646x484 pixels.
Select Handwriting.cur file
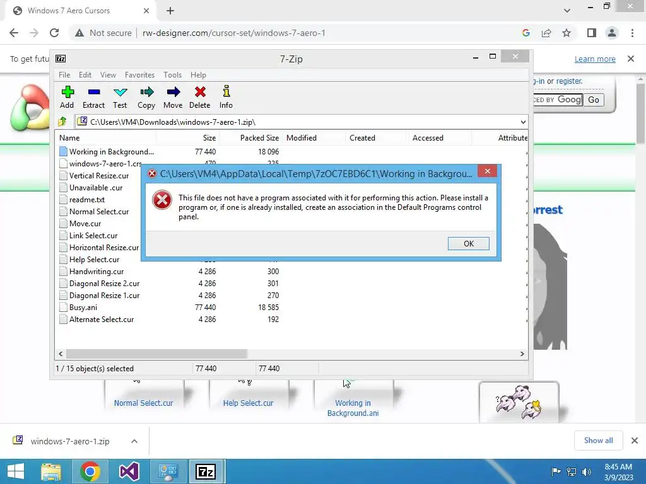click(x=97, y=272)
